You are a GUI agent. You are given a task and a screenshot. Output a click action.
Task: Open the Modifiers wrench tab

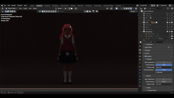(140, 70)
